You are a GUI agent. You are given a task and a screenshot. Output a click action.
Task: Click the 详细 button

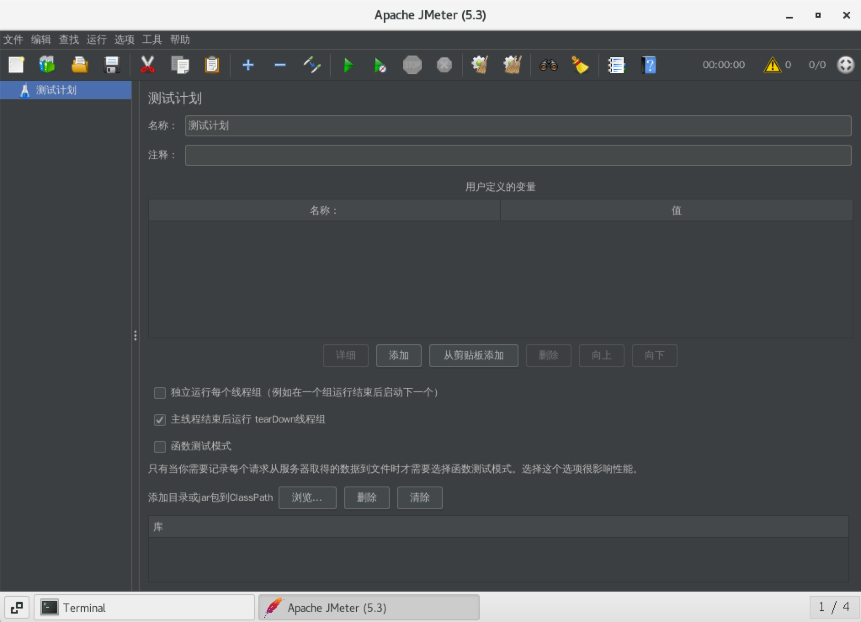[346, 356]
